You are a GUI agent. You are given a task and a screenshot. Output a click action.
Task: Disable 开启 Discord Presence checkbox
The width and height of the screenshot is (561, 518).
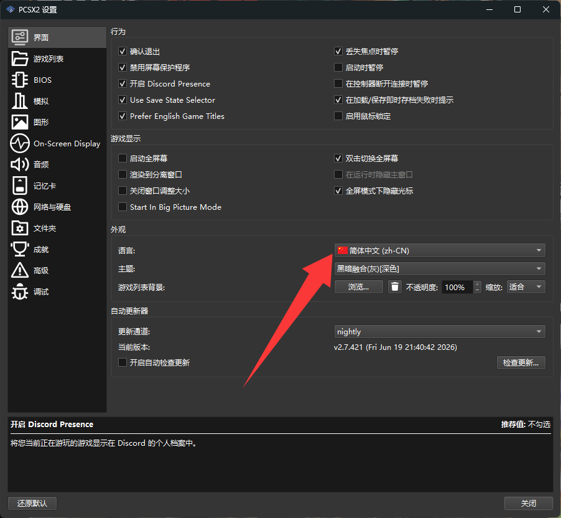coord(123,83)
